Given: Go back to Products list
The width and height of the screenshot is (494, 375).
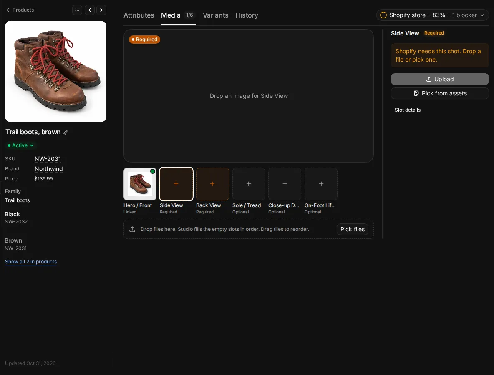Looking at the screenshot, I should pos(20,10).
